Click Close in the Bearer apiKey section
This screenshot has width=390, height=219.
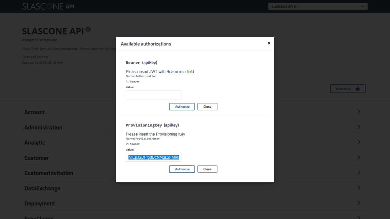point(207,106)
